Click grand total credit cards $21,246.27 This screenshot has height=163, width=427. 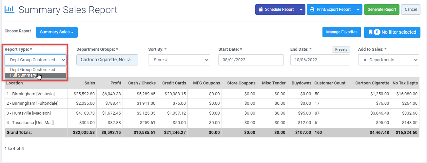point(175,133)
